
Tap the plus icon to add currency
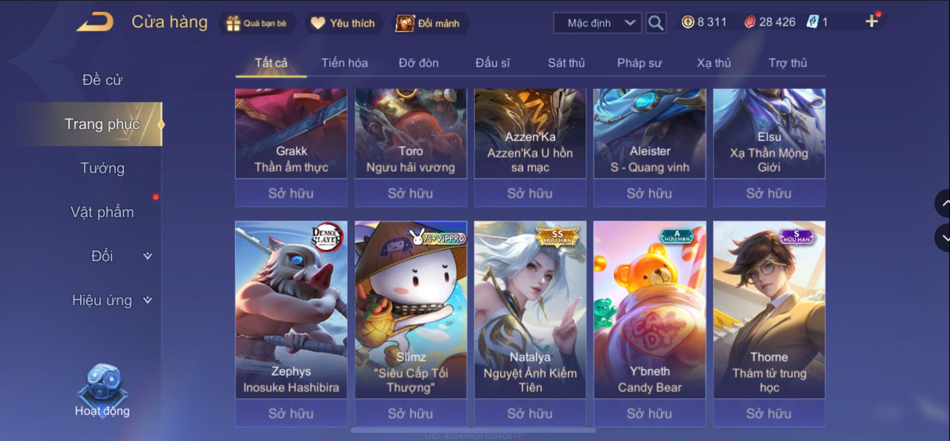click(871, 22)
